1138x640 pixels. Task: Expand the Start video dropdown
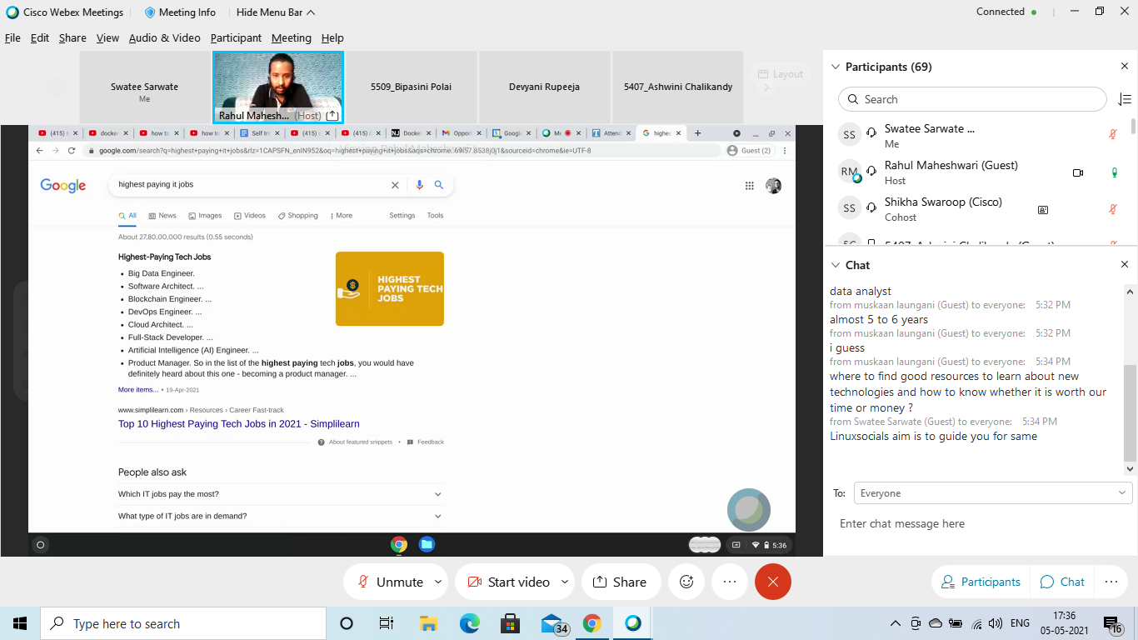564,582
